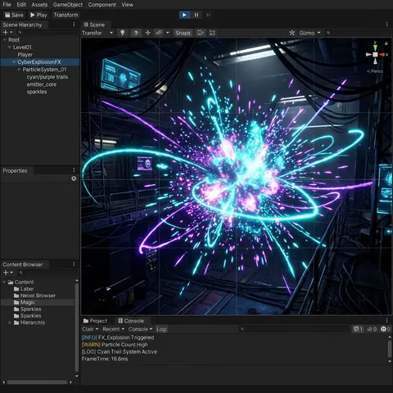This screenshot has width=393, height=393.
Task: Open the Transfor dropdown
Action: 97,33
